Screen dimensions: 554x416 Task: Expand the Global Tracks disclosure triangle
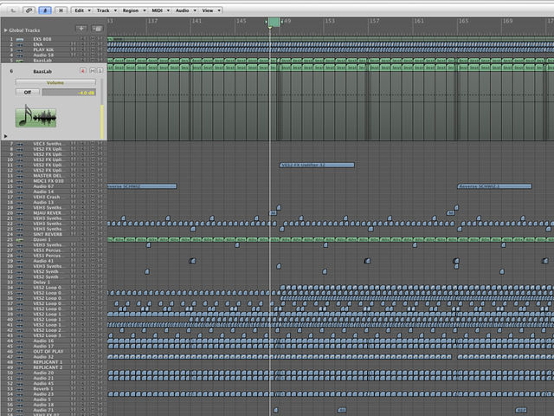click(x=6, y=30)
